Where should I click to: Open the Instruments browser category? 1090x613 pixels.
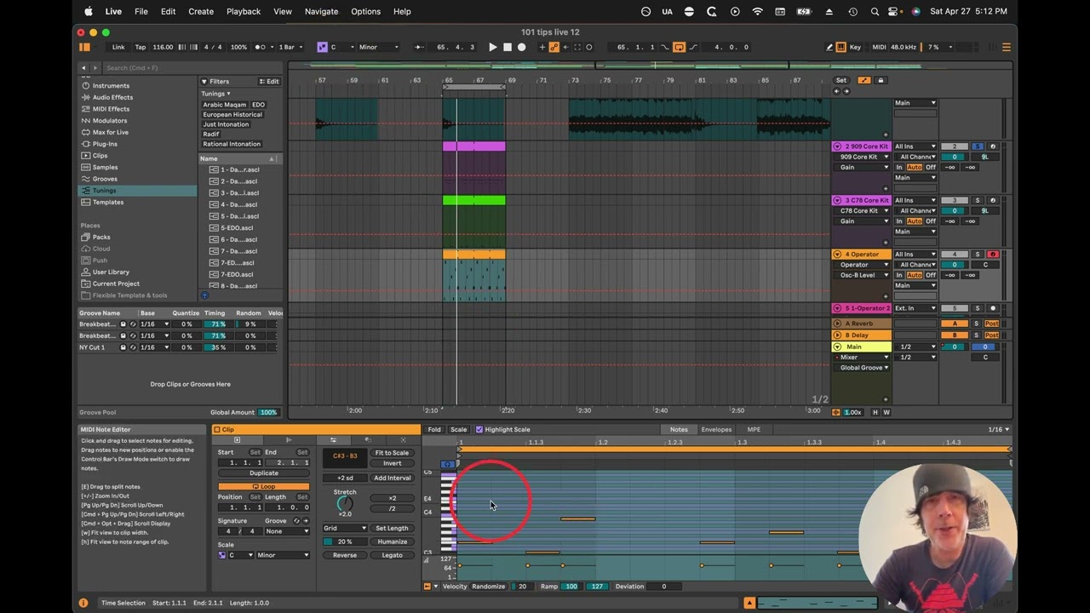[111, 86]
